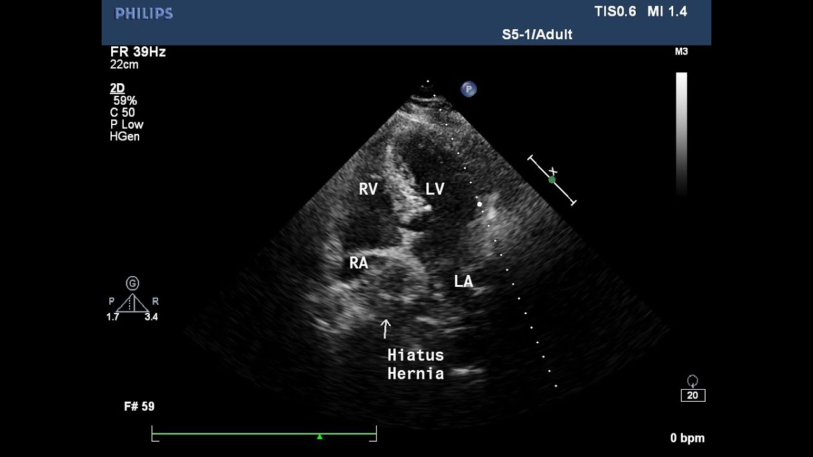Click the LV chamber label
813x457 pixels.
(x=435, y=189)
